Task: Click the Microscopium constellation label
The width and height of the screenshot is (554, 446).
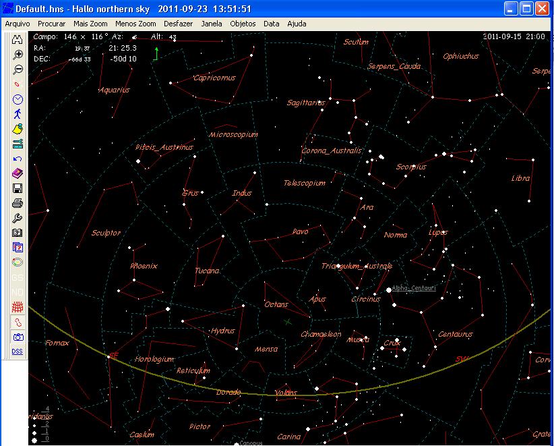Action: point(234,134)
